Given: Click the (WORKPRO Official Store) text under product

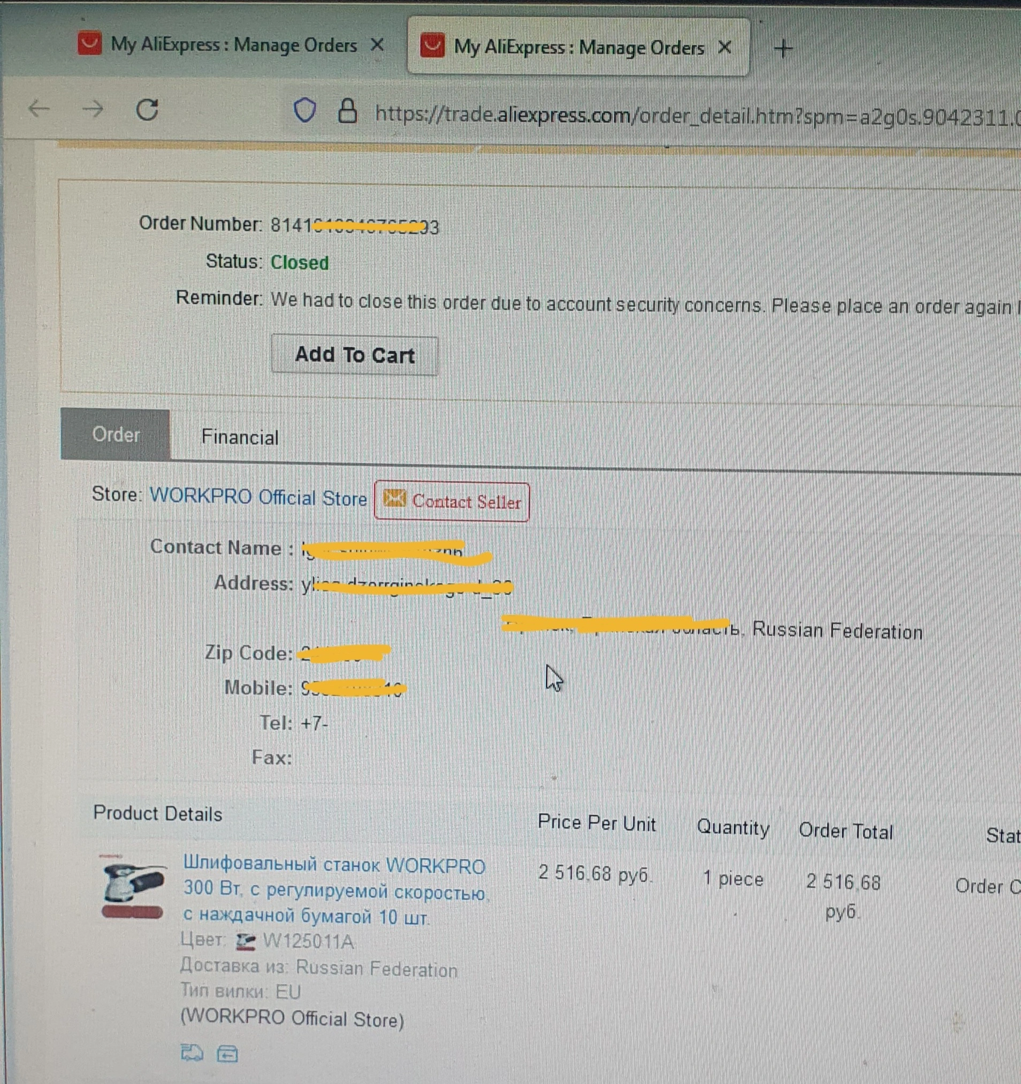Looking at the screenshot, I should tap(292, 1019).
